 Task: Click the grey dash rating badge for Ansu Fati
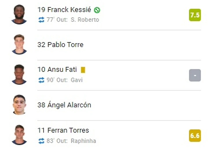(195, 75)
